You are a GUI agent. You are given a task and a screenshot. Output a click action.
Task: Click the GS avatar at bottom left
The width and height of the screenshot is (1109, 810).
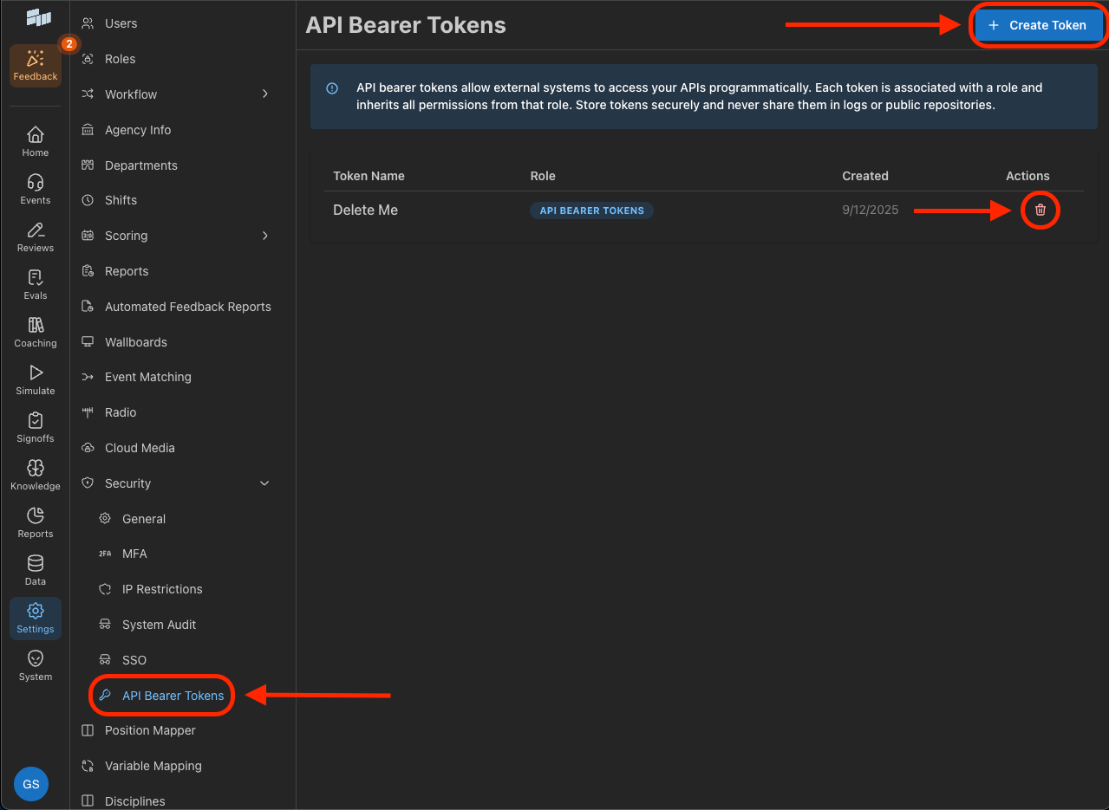click(30, 783)
